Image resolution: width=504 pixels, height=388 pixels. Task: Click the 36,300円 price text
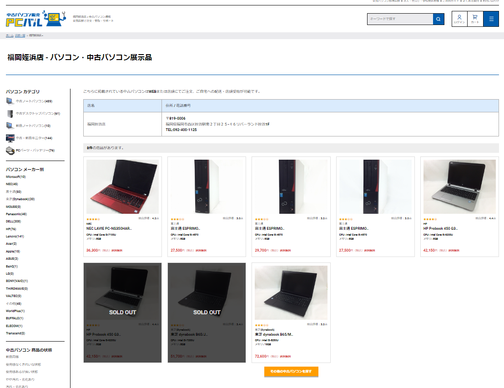pos(94,250)
